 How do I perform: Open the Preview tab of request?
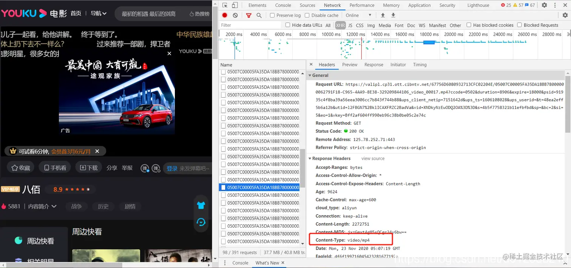click(x=350, y=65)
